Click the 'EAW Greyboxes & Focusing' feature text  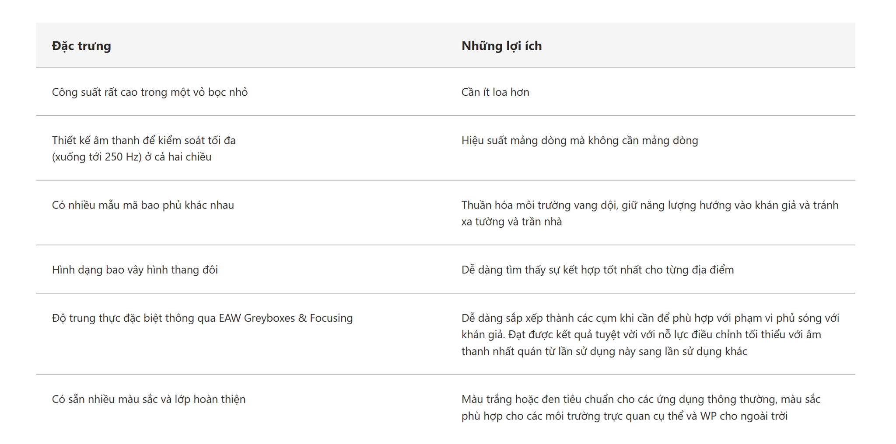(x=285, y=318)
